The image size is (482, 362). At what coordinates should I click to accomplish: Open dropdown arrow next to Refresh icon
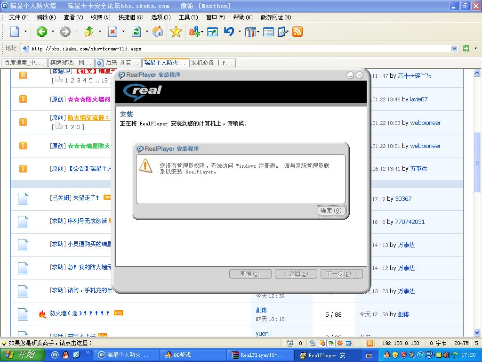147,32
